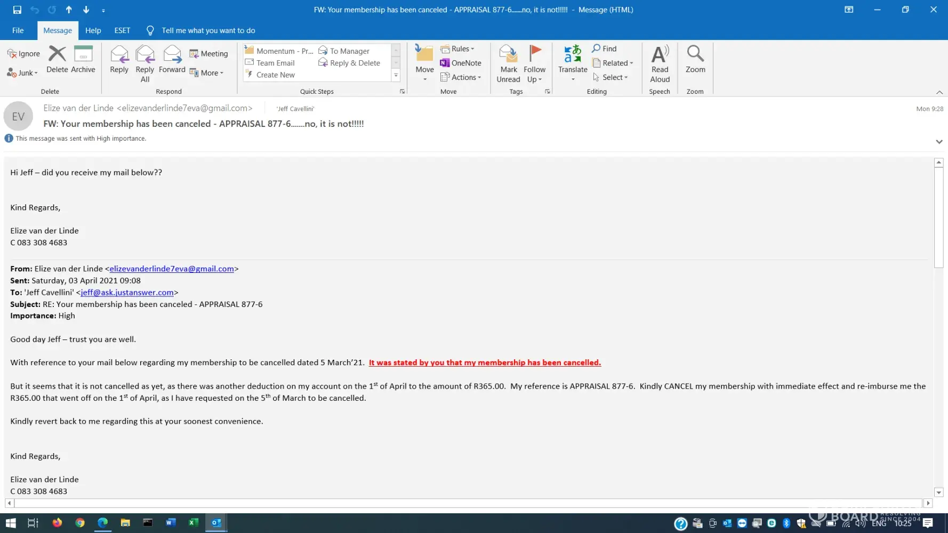948x533 pixels.
Task: Switch to the Help tab
Action: [93, 30]
